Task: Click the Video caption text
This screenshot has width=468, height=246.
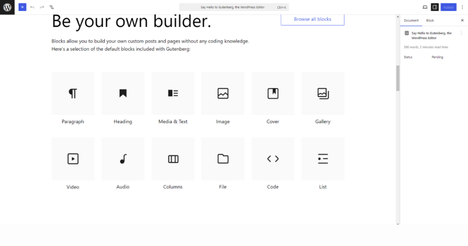Action: pyautogui.click(x=73, y=187)
